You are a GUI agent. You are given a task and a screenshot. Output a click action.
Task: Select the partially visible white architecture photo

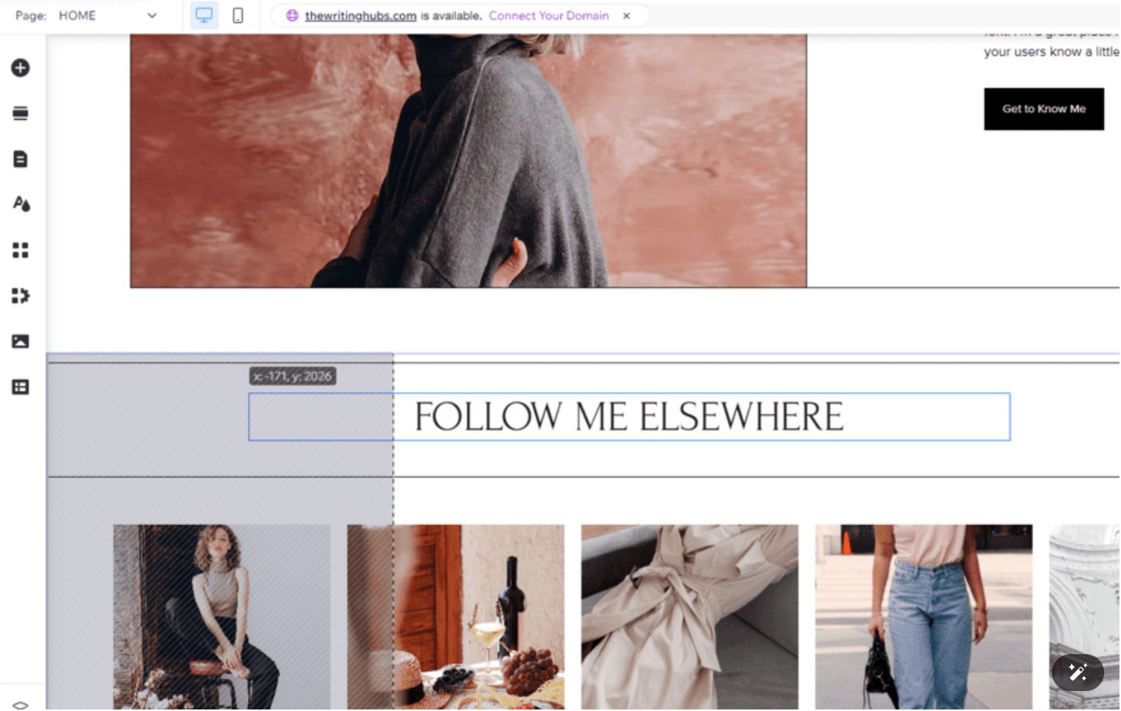click(x=1084, y=617)
